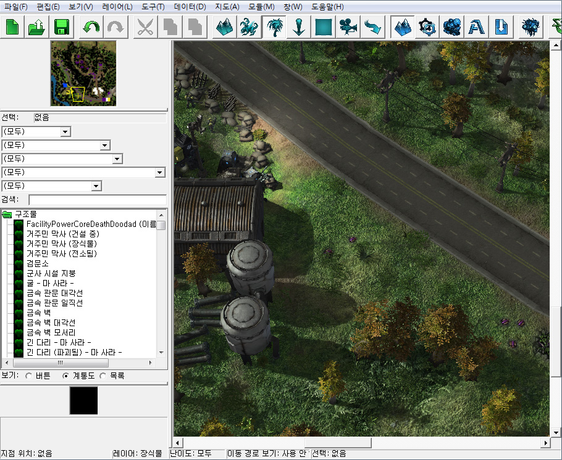
Task: Click the minimap thumbnail
Action: point(83,73)
